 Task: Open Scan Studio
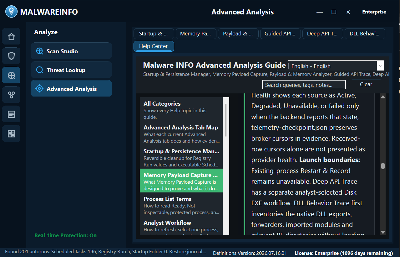coord(71,51)
